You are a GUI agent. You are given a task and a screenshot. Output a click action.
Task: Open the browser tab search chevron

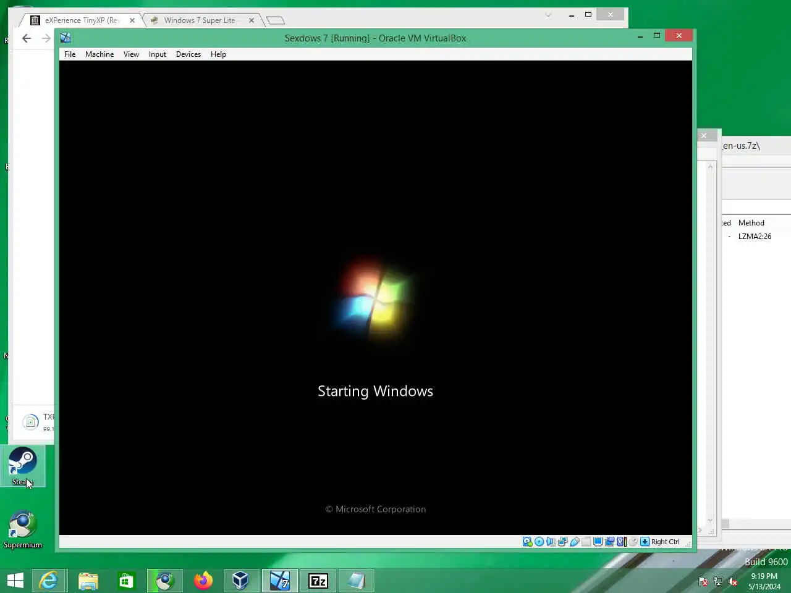pyautogui.click(x=548, y=15)
